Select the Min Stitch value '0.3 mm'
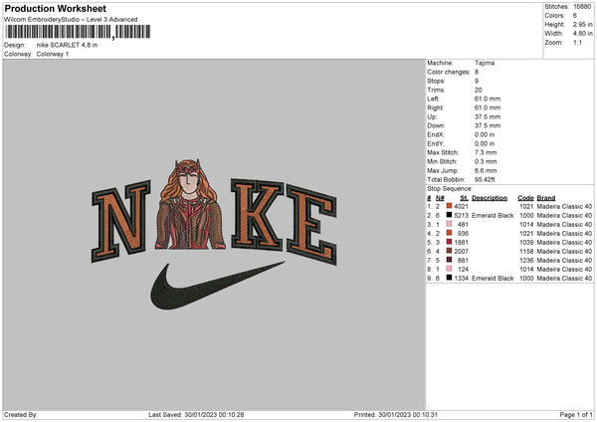Screen dimensions: 597x422 click(486, 161)
